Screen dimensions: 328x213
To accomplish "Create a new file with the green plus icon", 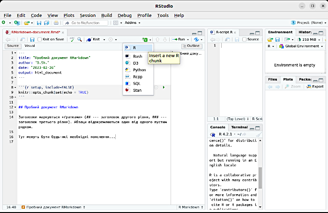I will [x=4, y=22].
